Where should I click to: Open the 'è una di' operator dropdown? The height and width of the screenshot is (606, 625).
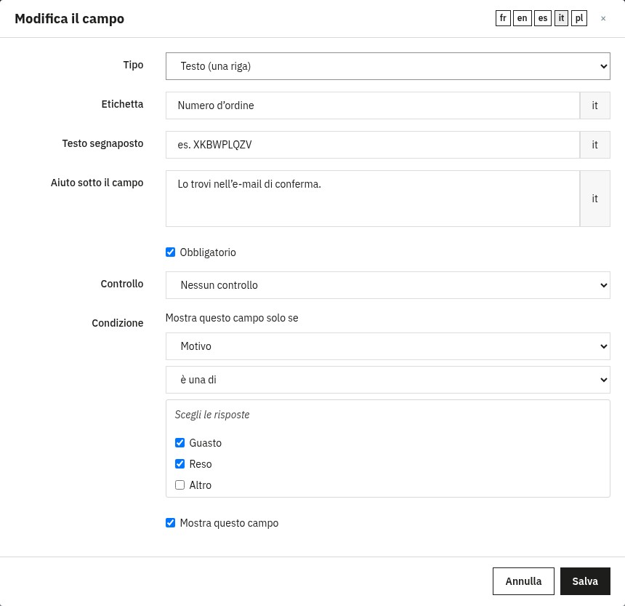(388, 380)
